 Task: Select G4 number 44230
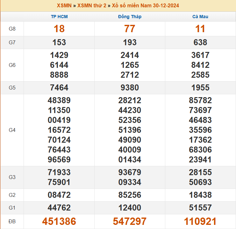tap(130, 110)
